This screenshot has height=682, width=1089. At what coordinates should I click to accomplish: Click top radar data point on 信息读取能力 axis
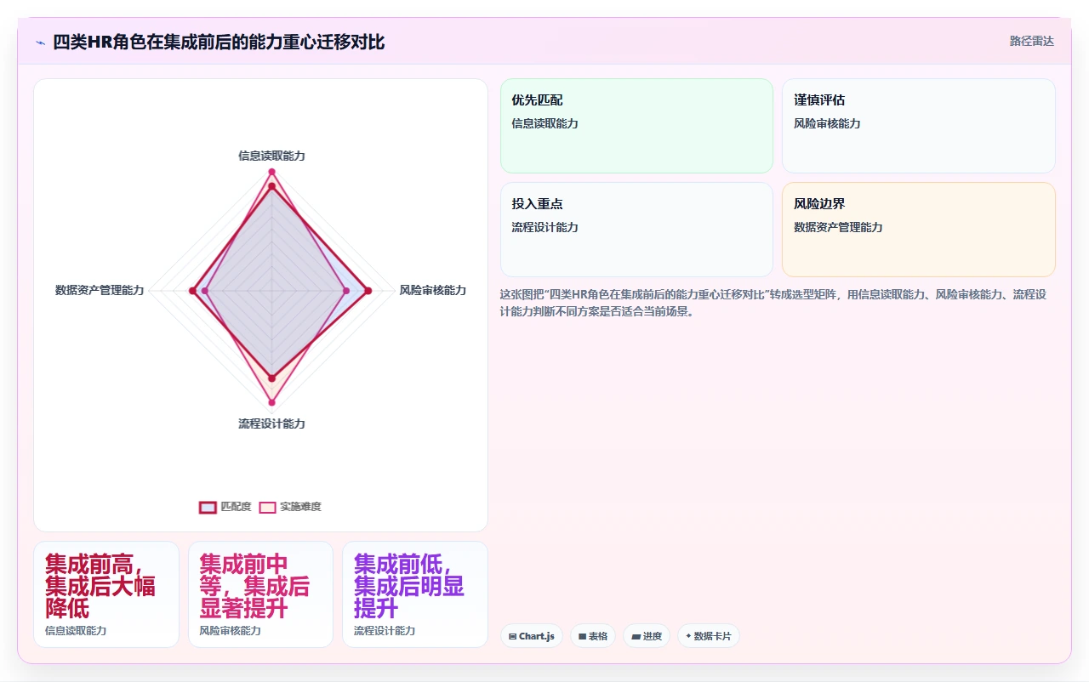(x=272, y=172)
